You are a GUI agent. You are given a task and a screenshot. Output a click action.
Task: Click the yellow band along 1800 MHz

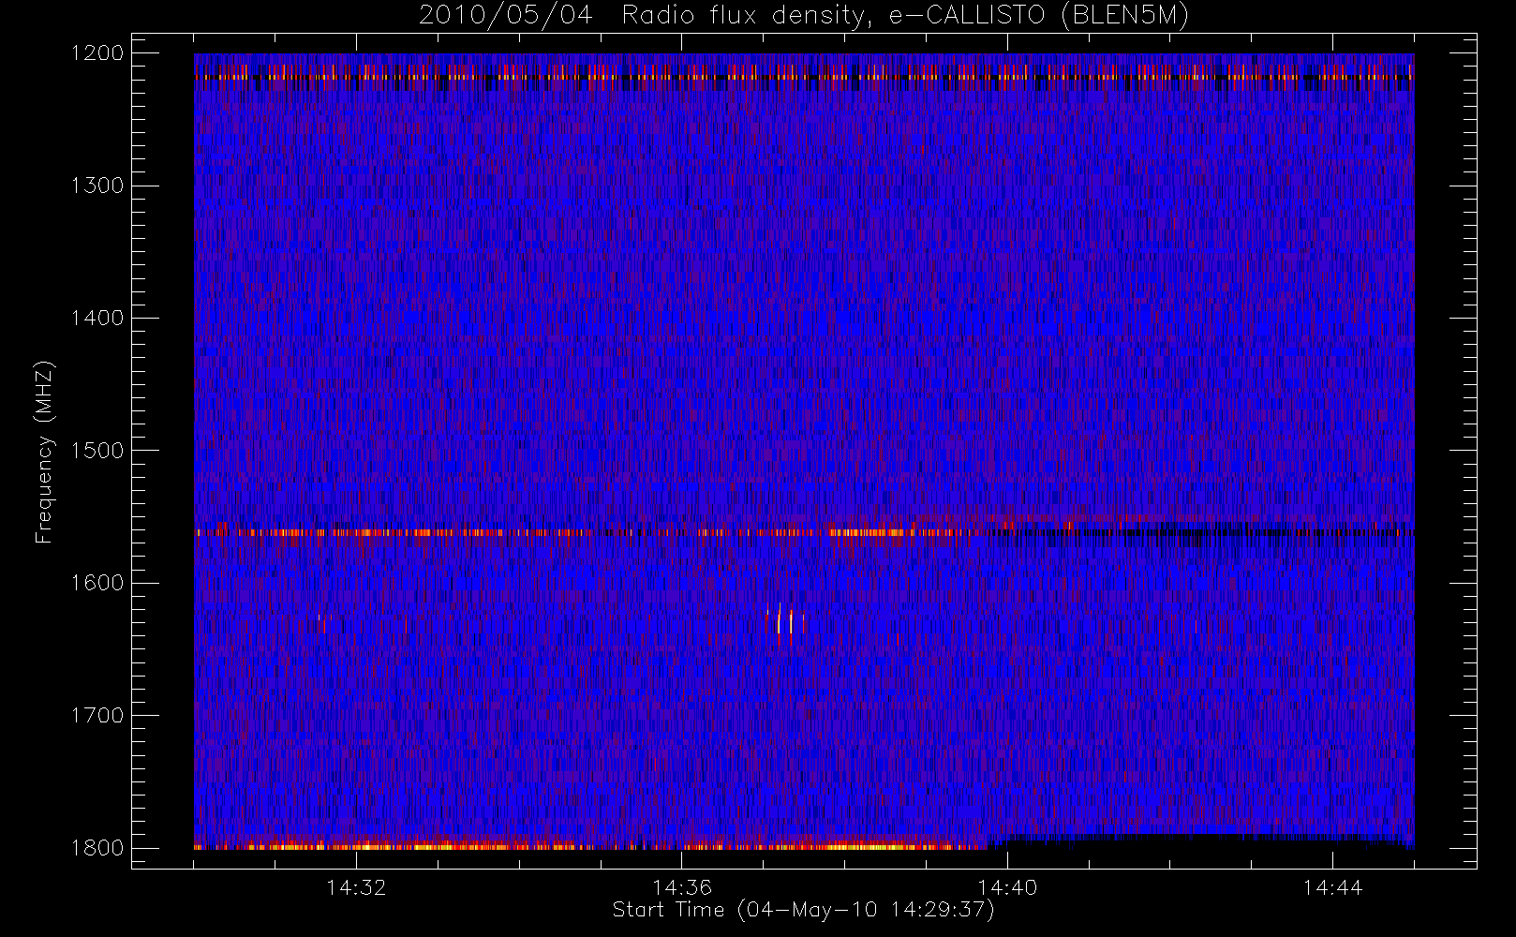590,846
